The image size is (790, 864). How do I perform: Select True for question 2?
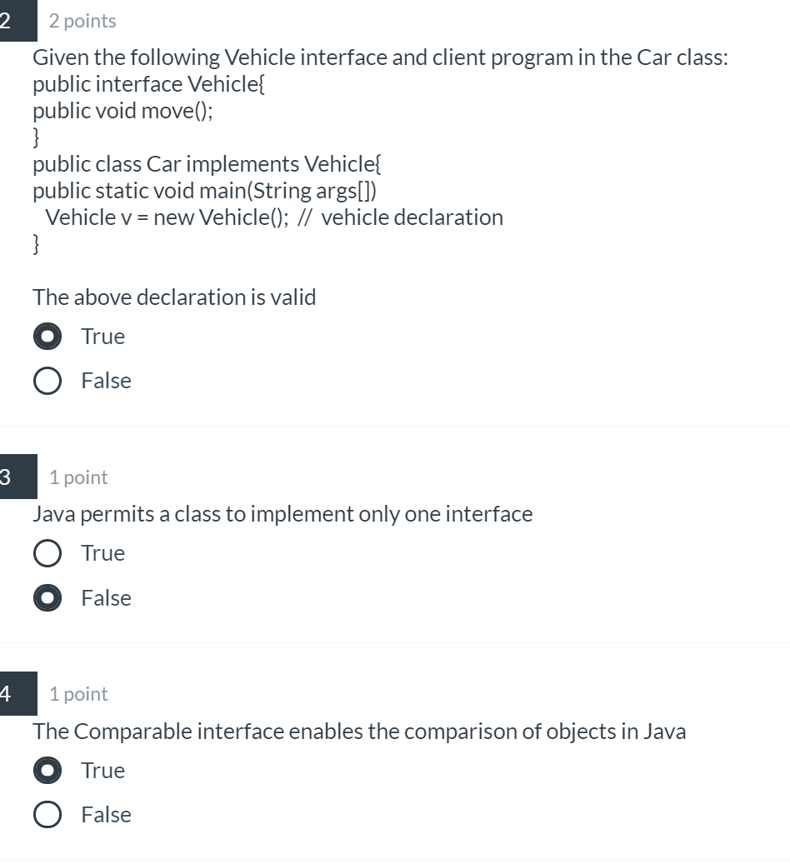[x=47, y=336]
